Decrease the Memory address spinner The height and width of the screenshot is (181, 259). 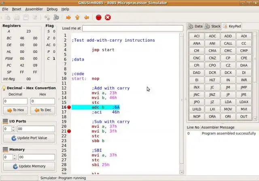click(x=15, y=158)
